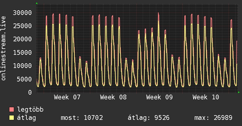Click the yellow átlag legend color swatch

(x=11, y=118)
